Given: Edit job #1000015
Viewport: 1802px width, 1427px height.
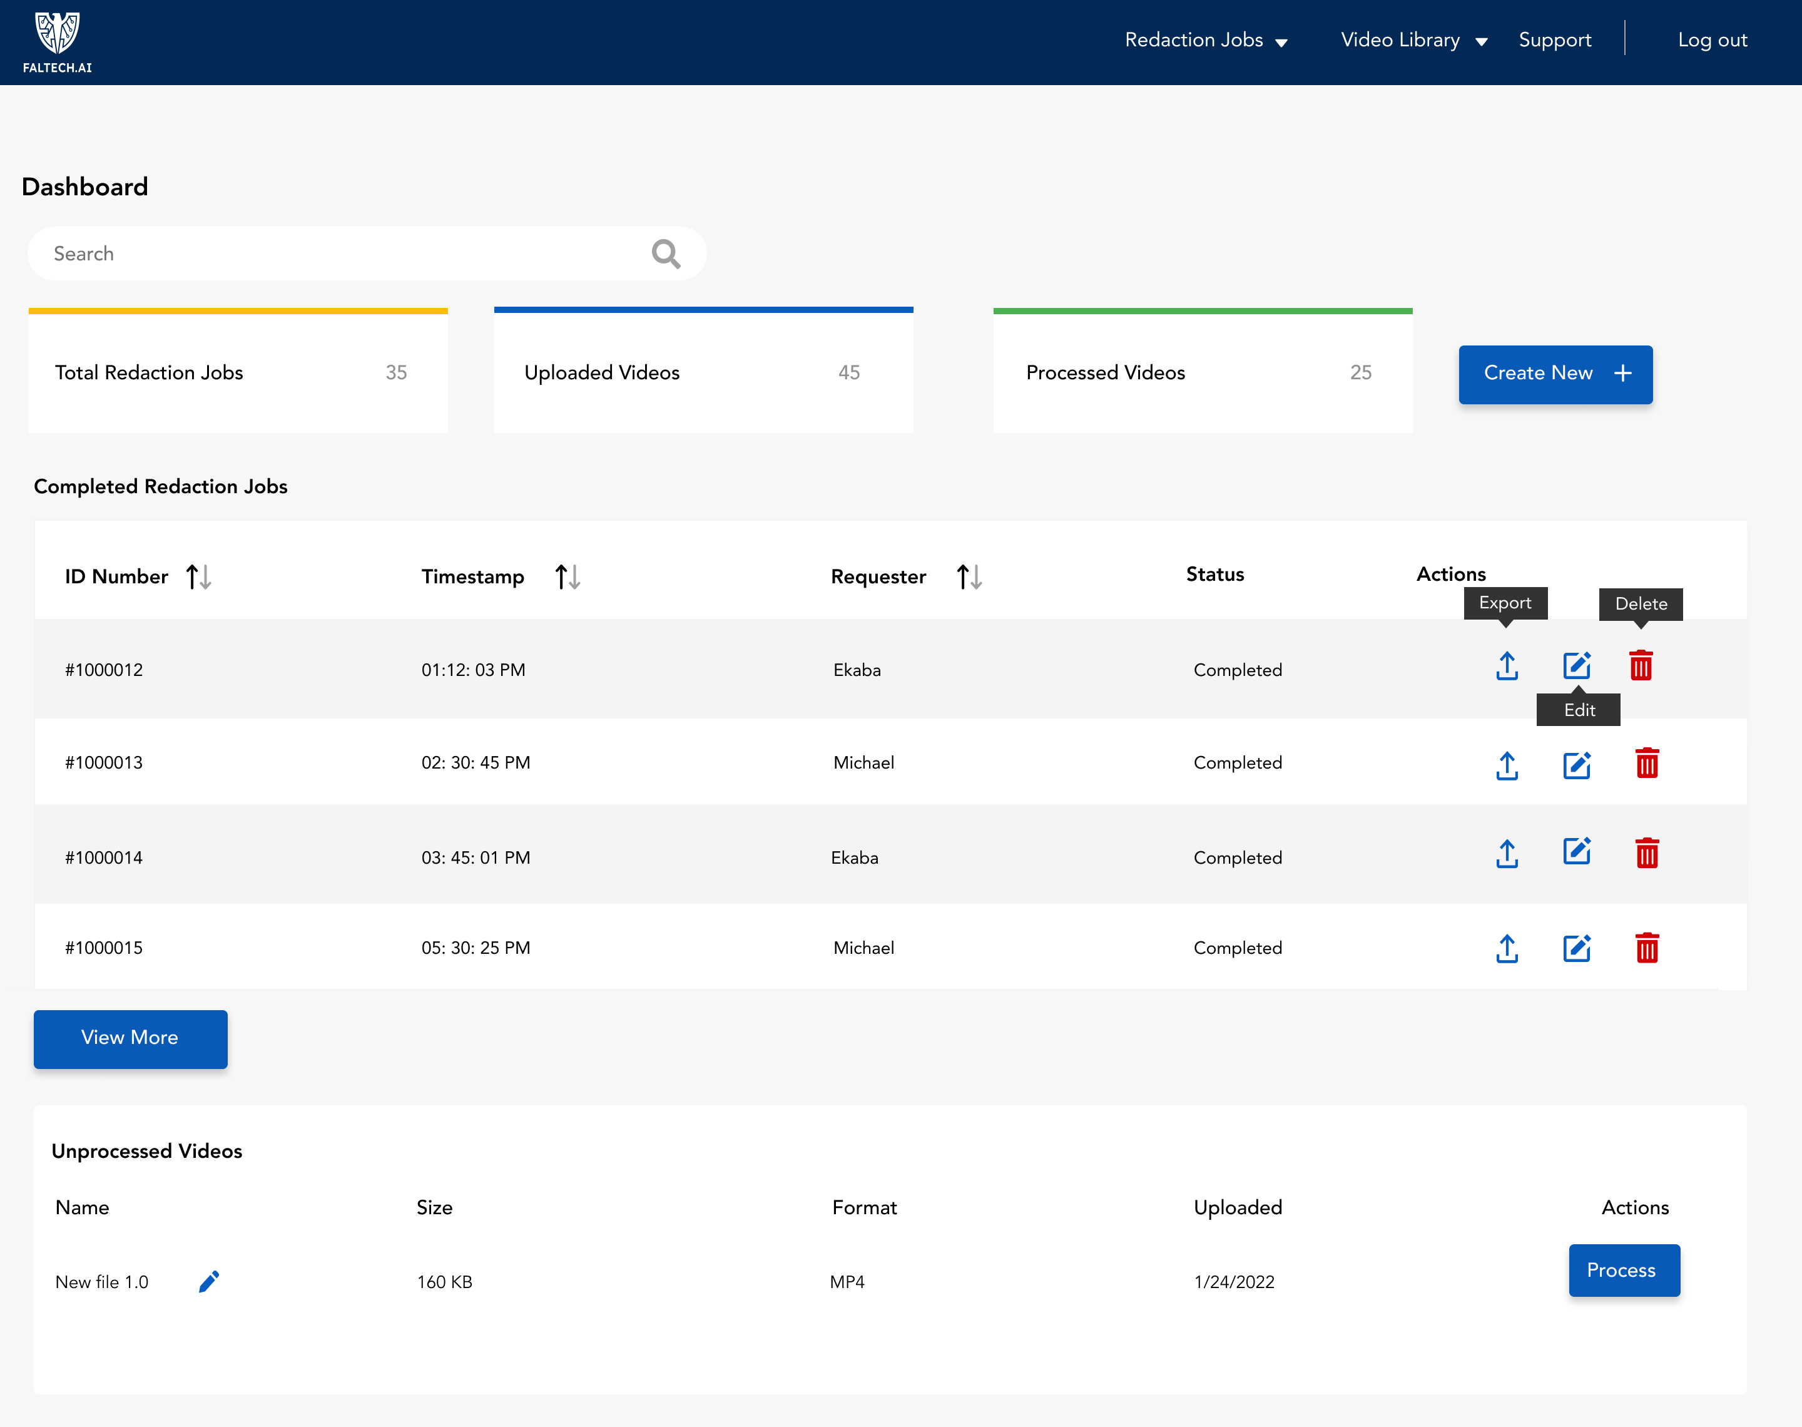Looking at the screenshot, I should [1577, 948].
